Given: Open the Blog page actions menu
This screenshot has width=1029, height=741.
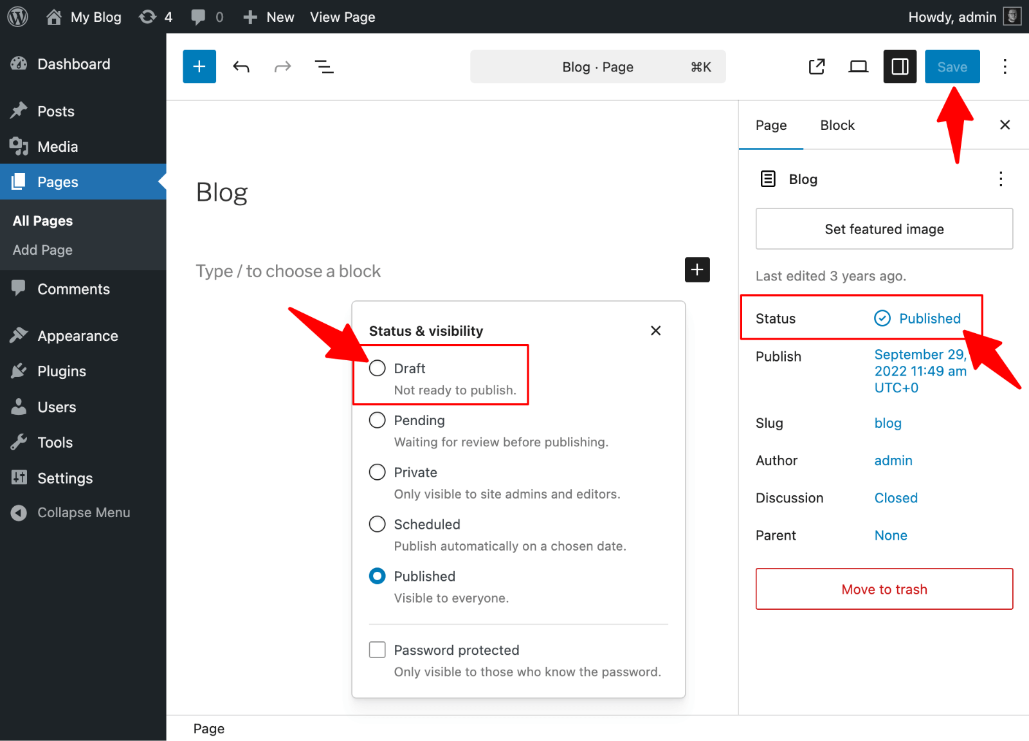Looking at the screenshot, I should coord(1000,179).
